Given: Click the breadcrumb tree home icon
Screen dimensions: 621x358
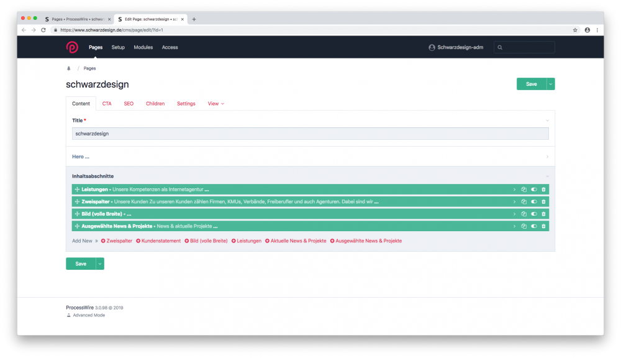Looking at the screenshot, I should click(69, 68).
